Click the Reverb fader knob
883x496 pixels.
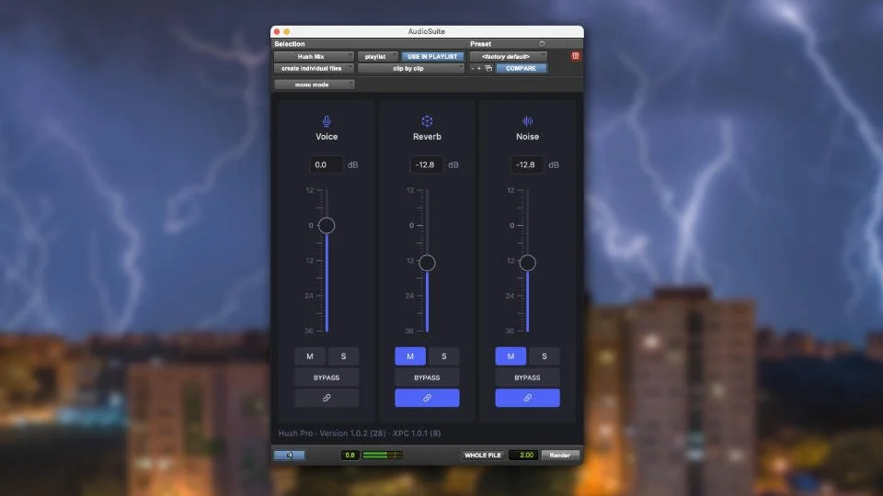click(427, 263)
